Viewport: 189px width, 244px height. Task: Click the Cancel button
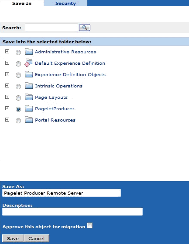(x=37, y=238)
